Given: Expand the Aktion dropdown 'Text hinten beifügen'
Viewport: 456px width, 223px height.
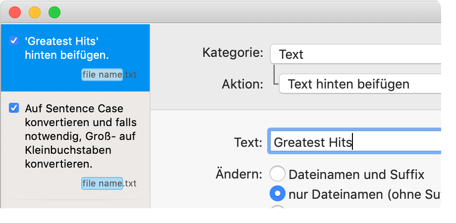Looking at the screenshot, I should (367, 84).
